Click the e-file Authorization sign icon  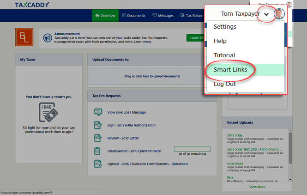pos(98,125)
